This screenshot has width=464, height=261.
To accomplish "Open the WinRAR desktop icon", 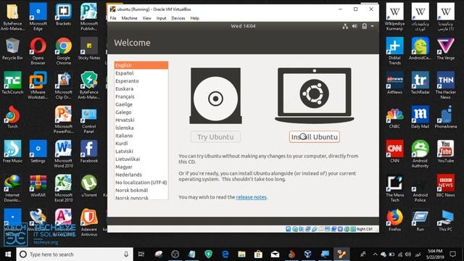I will pyautogui.click(x=38, y=186).
